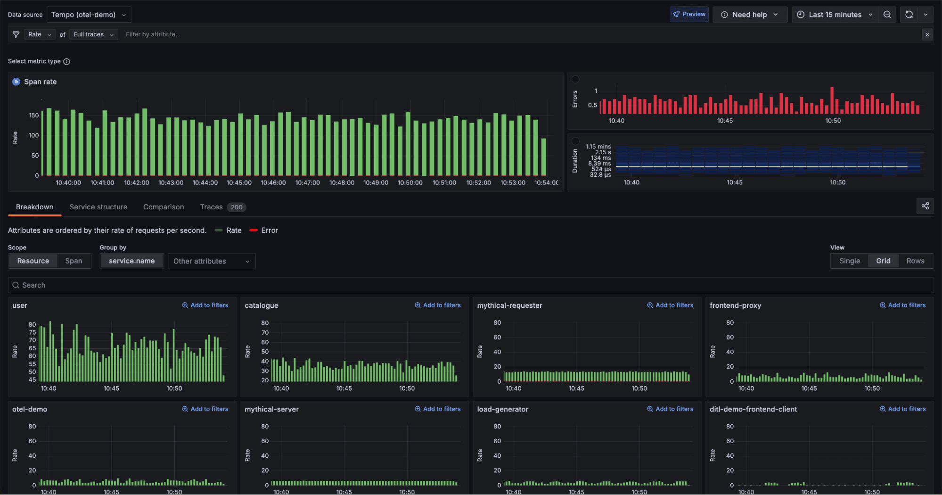Screen dimensions: 942x495
Task: Switch Scope to Span
Action: coord(74,261)
